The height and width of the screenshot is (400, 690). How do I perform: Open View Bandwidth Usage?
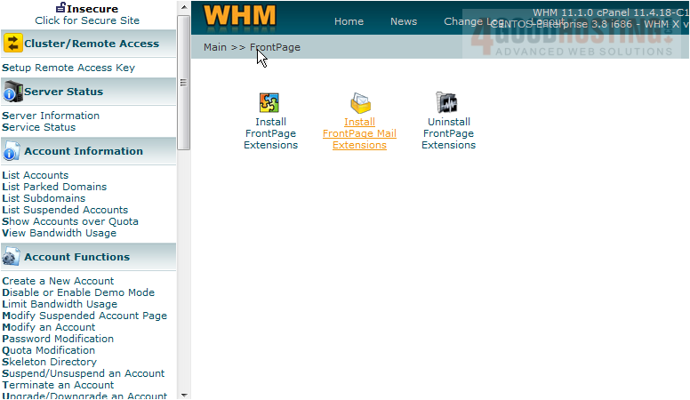[x=59, y=233]
